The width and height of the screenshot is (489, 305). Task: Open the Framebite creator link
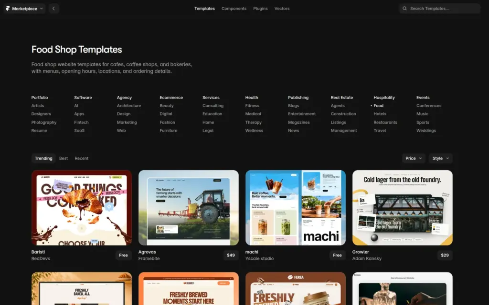[x=149, y=258]
